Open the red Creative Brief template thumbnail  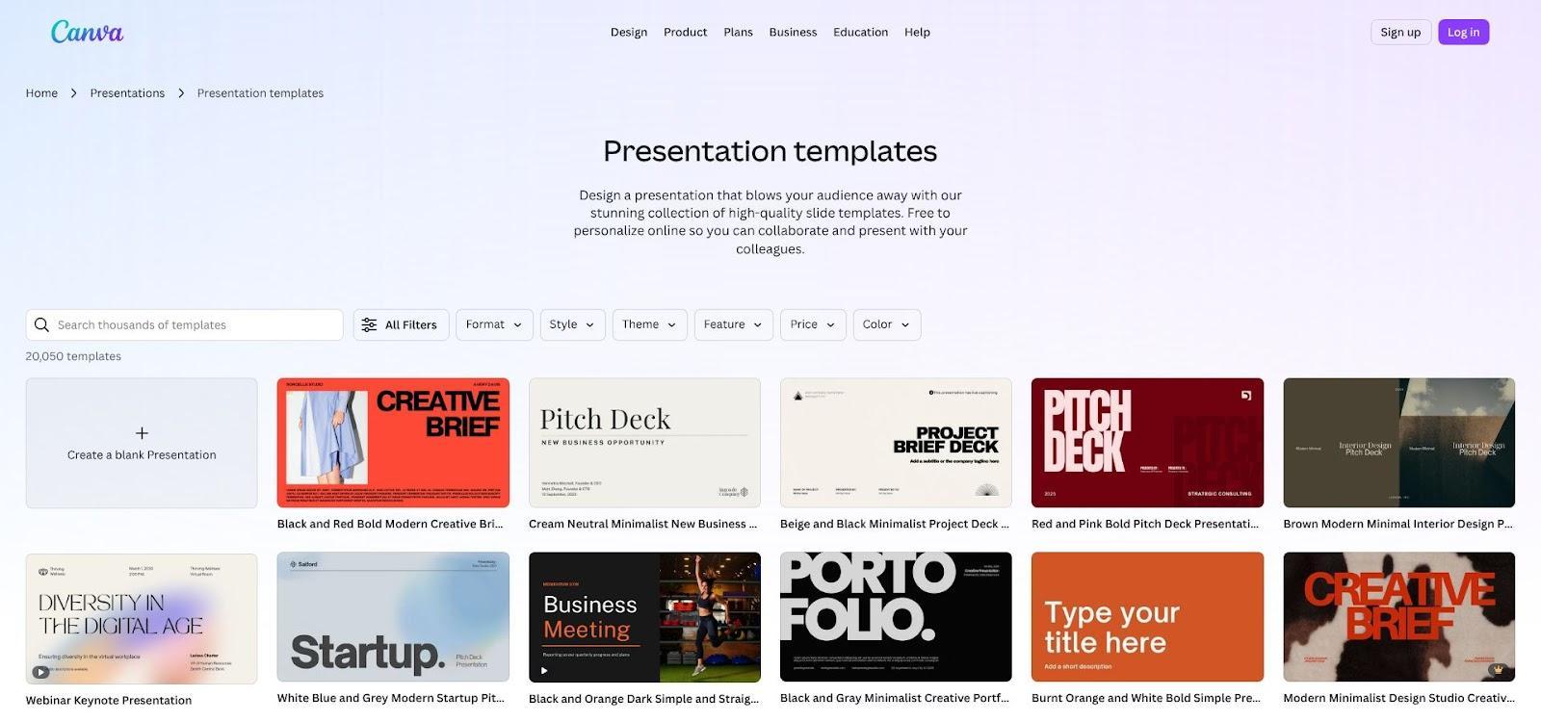[393, 443]
